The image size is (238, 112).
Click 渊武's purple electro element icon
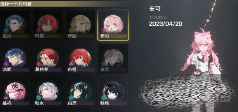point(6,64)
